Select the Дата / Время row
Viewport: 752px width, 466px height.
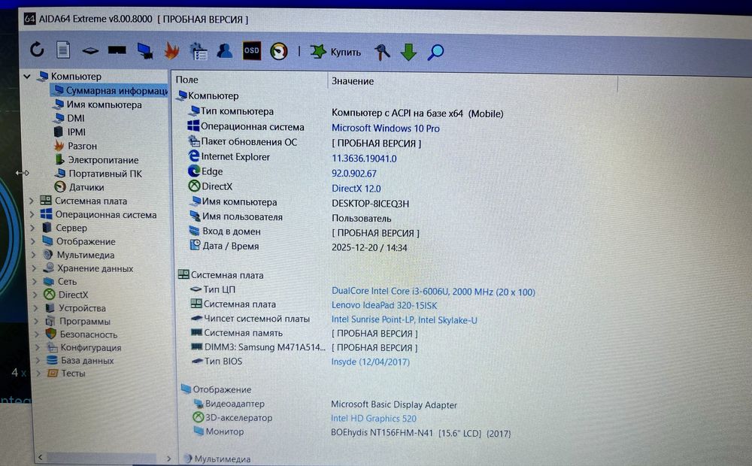[x=298, y=247]
